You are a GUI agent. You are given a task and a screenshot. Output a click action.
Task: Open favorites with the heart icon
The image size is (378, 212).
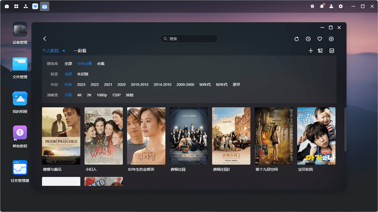320,39
